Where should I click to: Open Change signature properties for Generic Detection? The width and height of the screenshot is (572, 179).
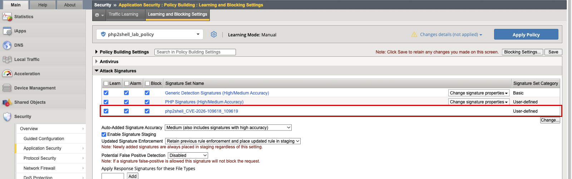point(479,93)
